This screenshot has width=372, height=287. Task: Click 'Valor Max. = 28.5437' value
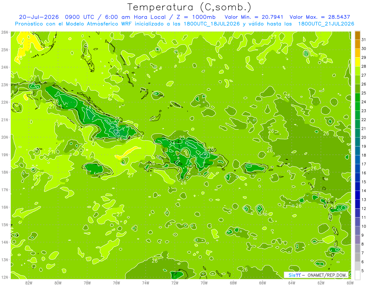(x=320, y=17)
